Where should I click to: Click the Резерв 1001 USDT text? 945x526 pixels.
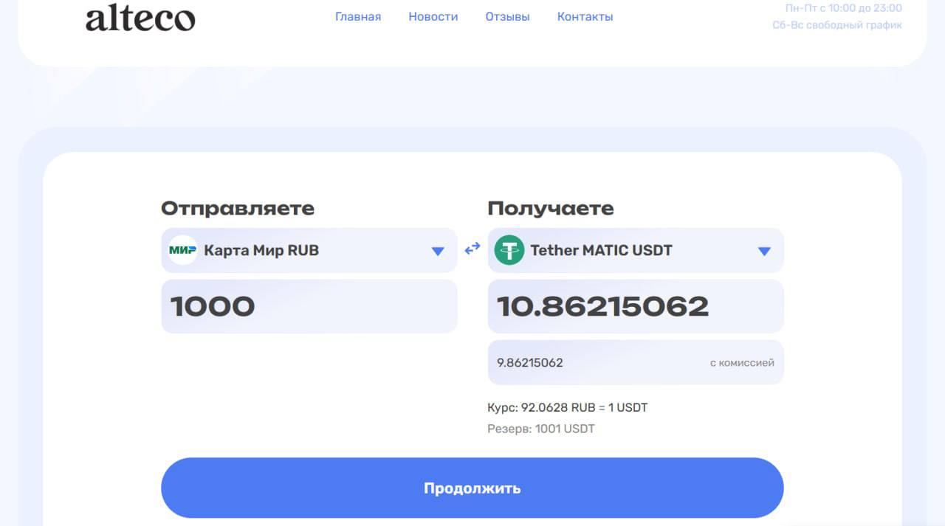(x=540, y=429)
